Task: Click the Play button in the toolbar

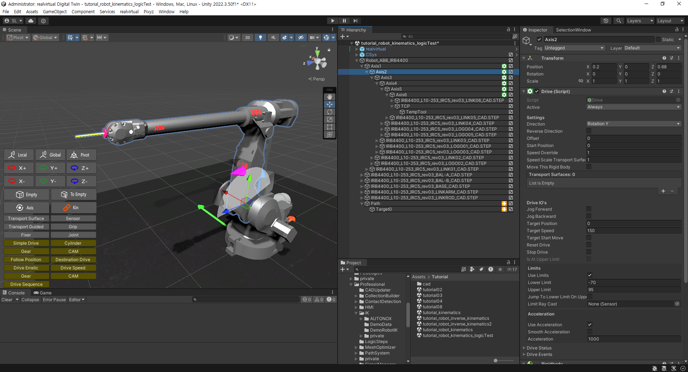Action: tap(333, 21)
